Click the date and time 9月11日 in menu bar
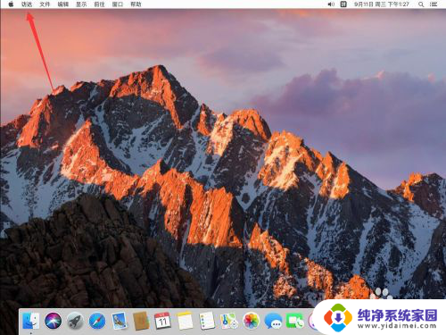Viewport: 446px width, 335px height. (382, 4)
